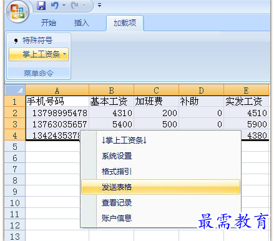Open the Redo history dropdown arrow

pyautogui.click(x=84, y=5)
